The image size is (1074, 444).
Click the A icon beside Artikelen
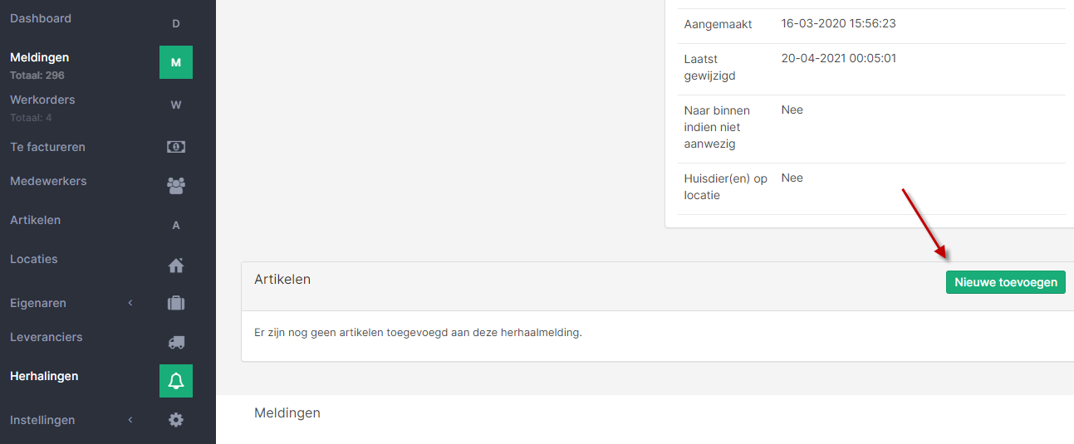176,225
